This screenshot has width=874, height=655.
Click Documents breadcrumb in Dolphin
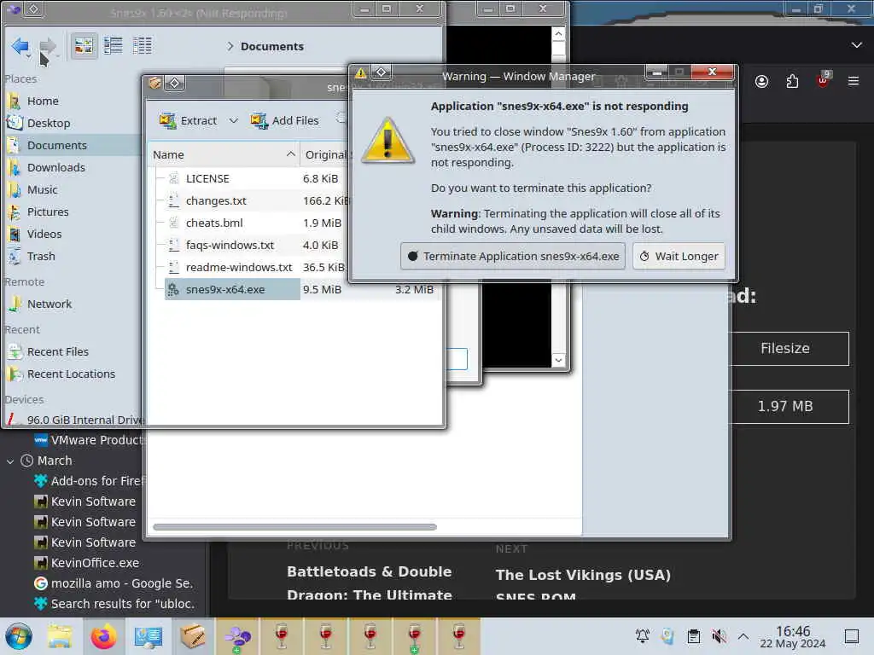tap(272, 46)
